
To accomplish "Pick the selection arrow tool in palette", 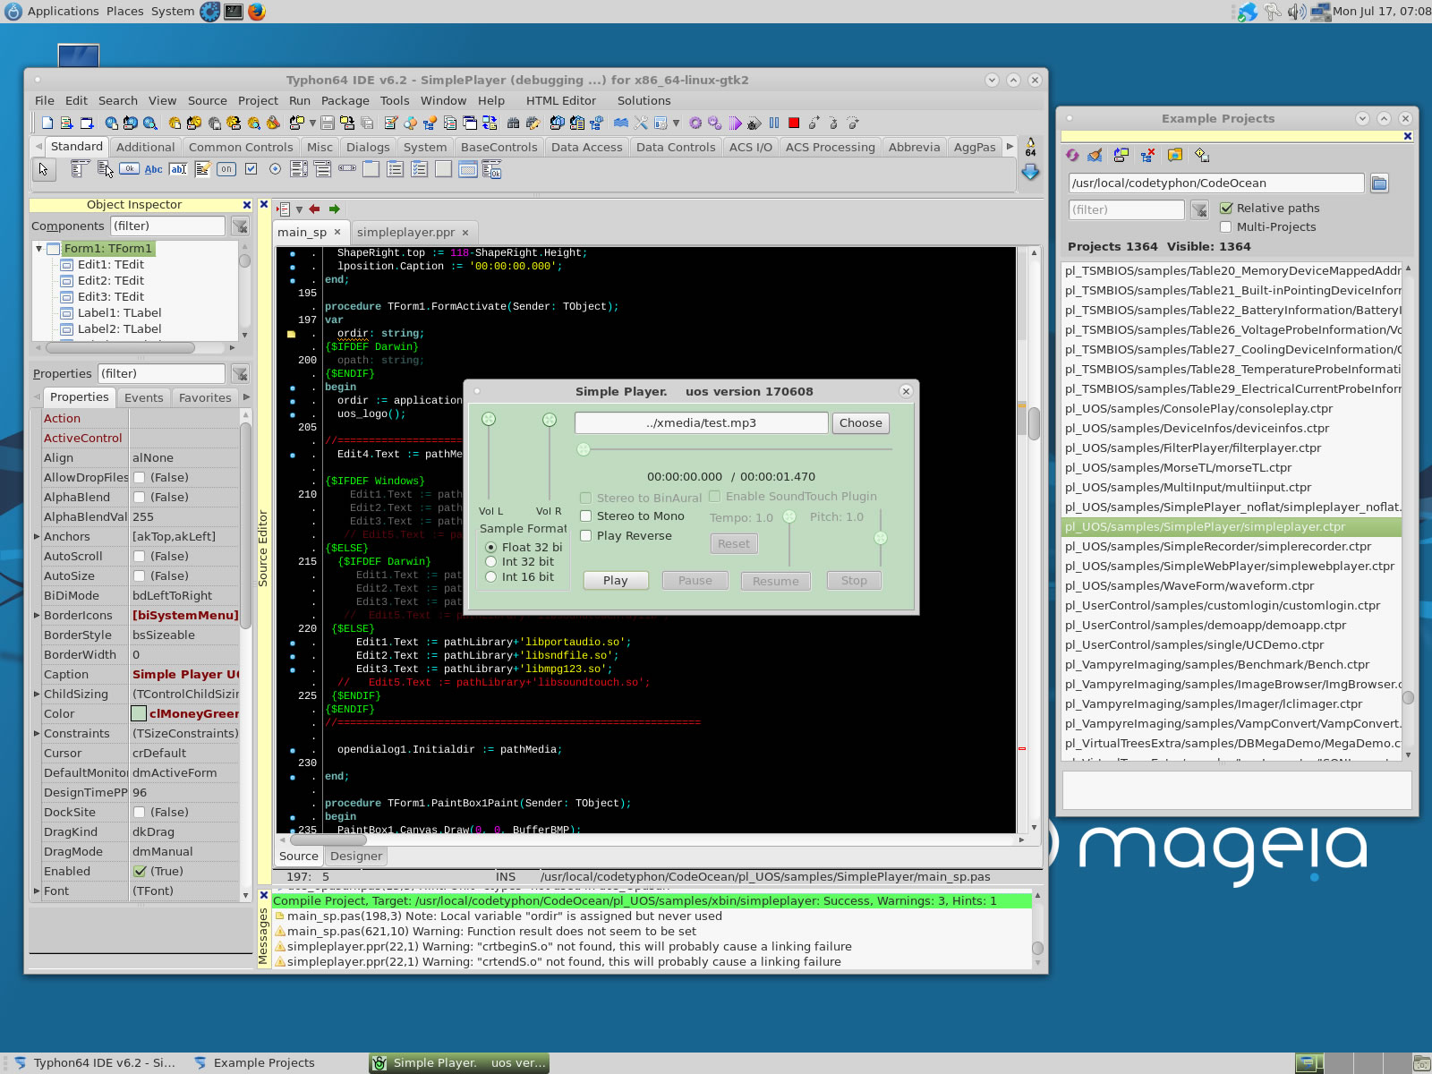I will (x=43, y=169).
